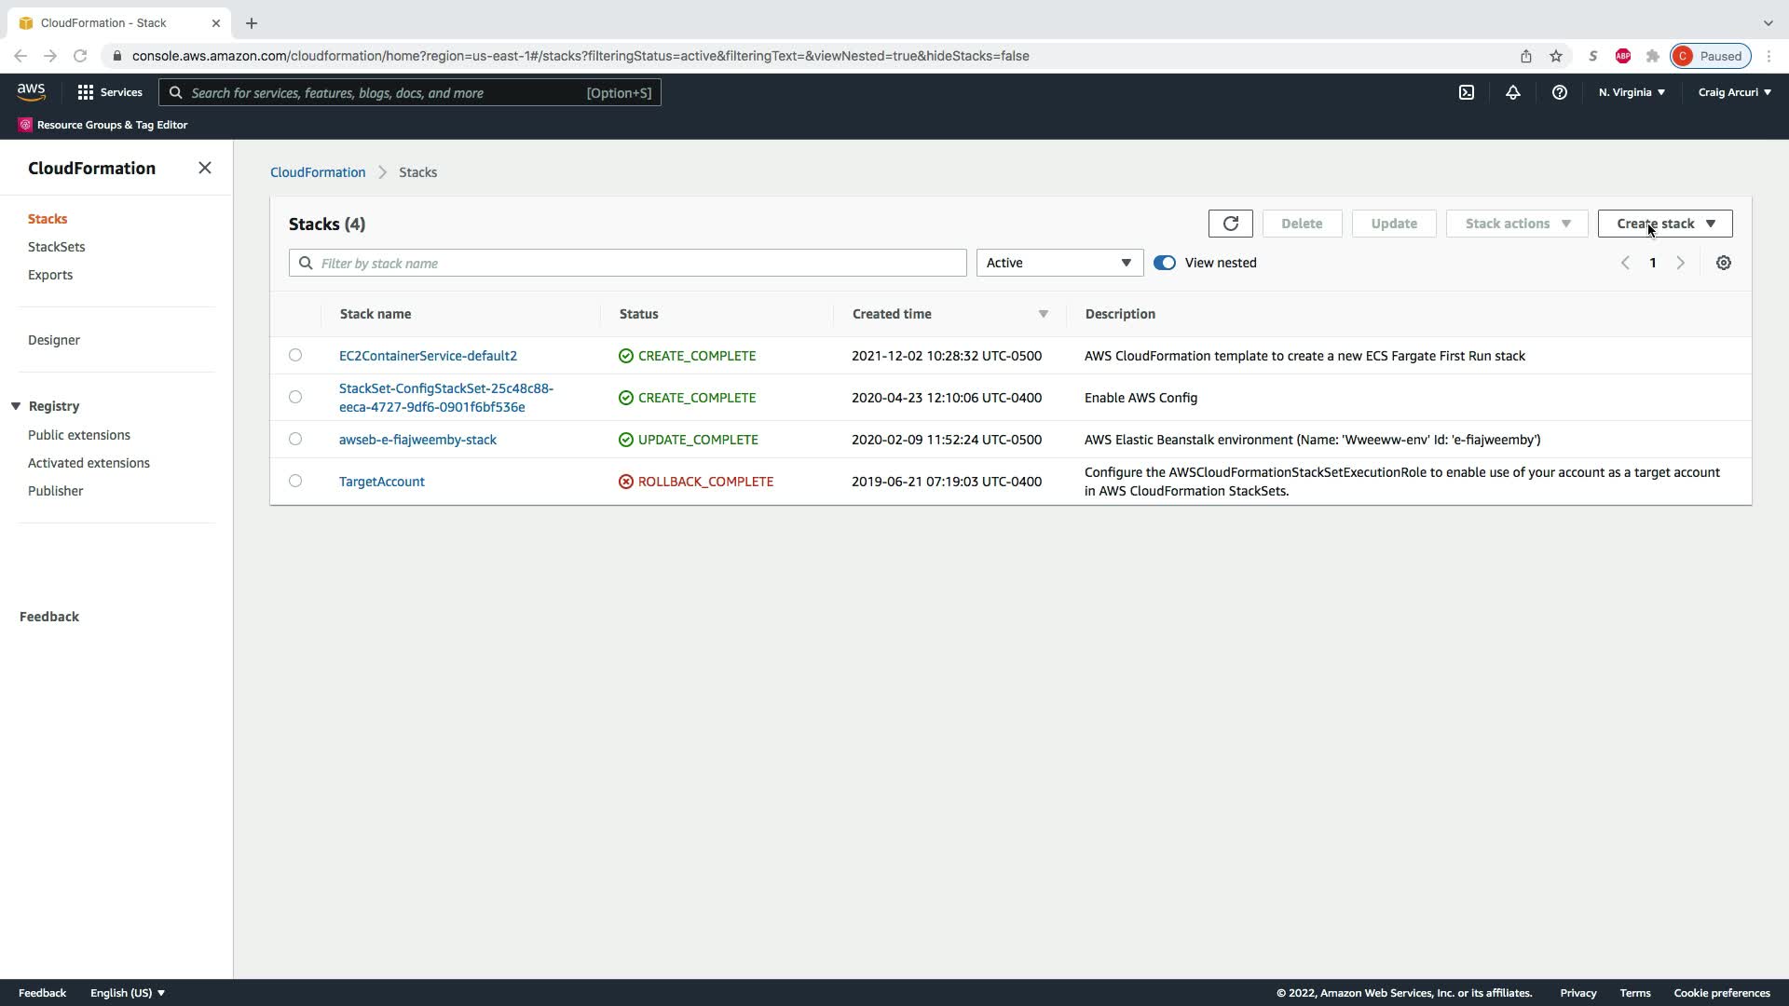Toggle the View nested switch
This screenshot has height=1006, width=1789.
[1164, 263]
